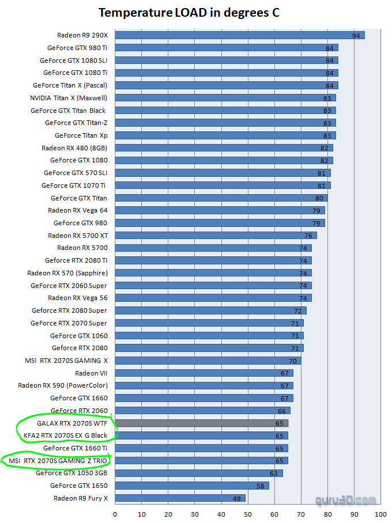Click the MSI RTX 2070S GAMING X value 70

[x=292, y=361]
